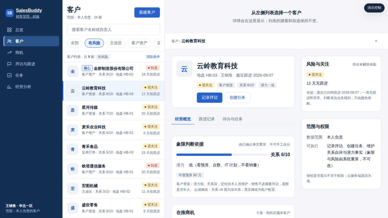Go to 商机 in the sidebar menu
The width and height of the screenshot is (388, 218).
(31, 53)
